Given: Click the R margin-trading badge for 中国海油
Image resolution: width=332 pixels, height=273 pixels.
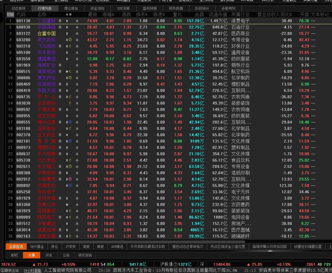Looking at the screenshot, I should coord(60,27).
